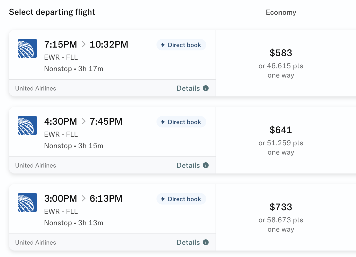356x257 pixels.
Task: Click United logo on 7:15PM flight
Action: click(x=27, y=48)
